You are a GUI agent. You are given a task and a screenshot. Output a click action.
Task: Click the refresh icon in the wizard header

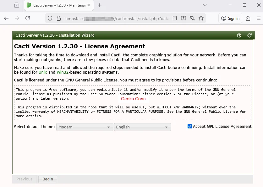coord(249,35)
